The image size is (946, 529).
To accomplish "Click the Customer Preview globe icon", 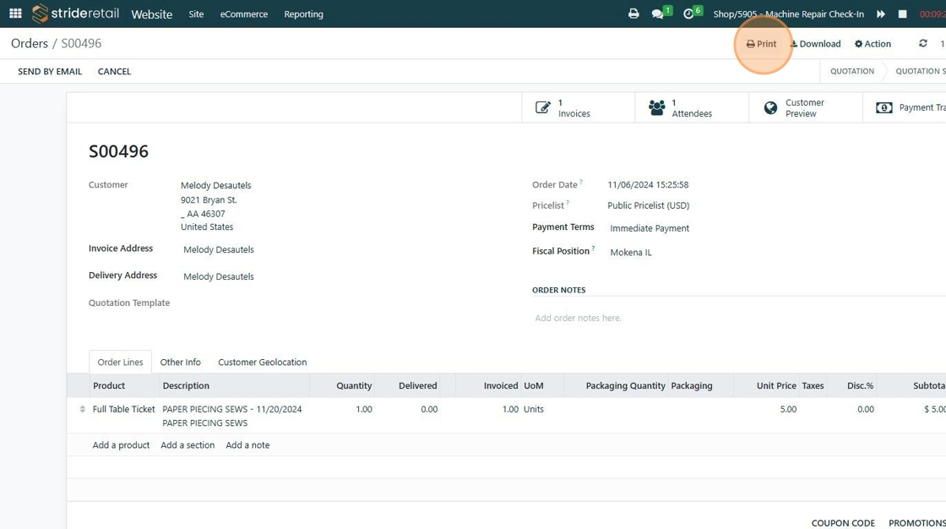I will (x=770, y=107).
